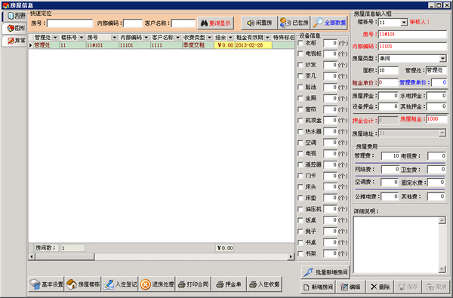Screen dimensions: 453x298
Task: Click the 房号 quick search field
Action: (x=70, y=23)
